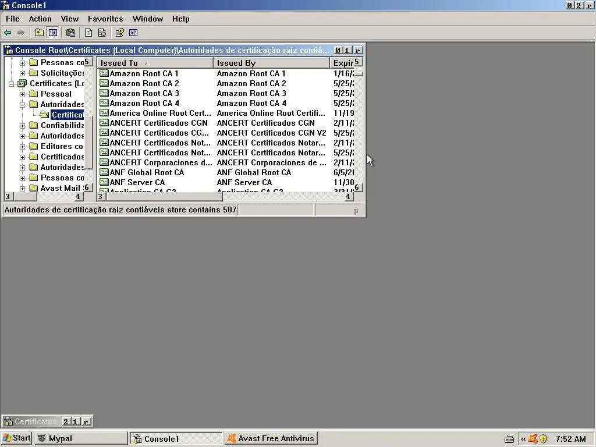The width and height of the screenshot is (596, 447).
Task: Click the Console1 taskbar button
Action: [x=176, y=439]
